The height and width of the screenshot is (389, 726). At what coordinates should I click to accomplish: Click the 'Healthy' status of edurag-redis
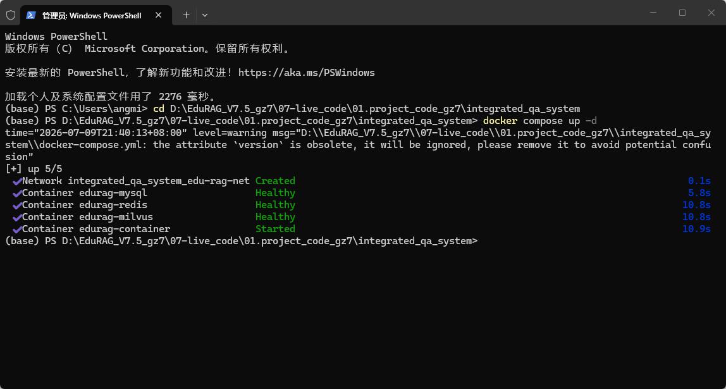pos(275,205)
